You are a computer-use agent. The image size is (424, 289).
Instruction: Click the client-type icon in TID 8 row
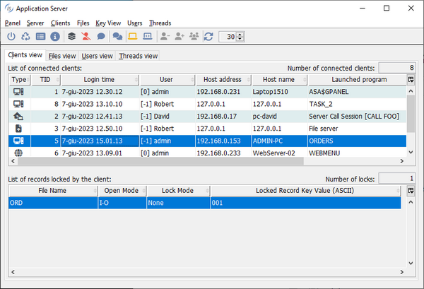coord(18,104)
